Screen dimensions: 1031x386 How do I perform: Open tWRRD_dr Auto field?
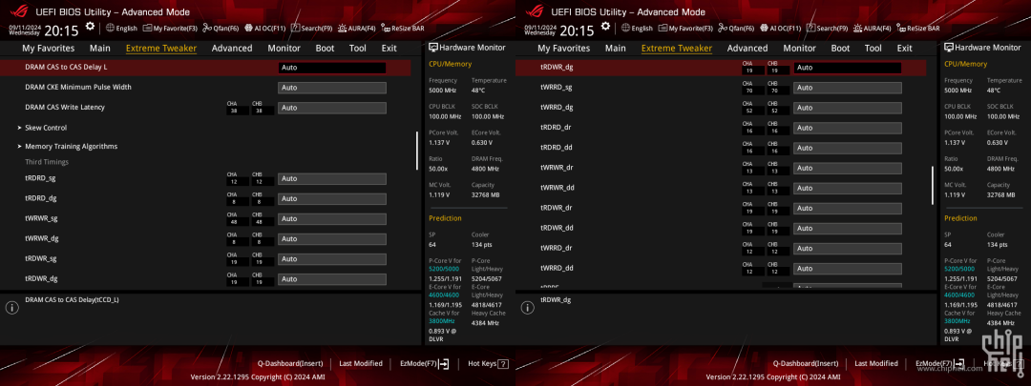pyautogui.click(x=848, y=249)
